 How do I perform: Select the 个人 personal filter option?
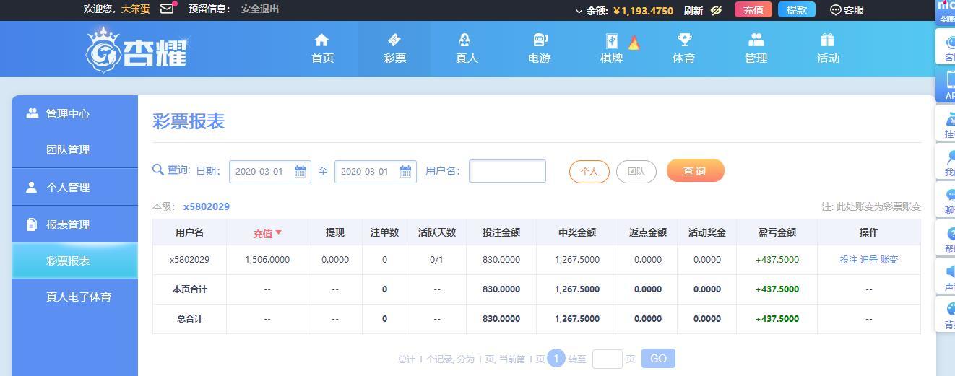589,172
